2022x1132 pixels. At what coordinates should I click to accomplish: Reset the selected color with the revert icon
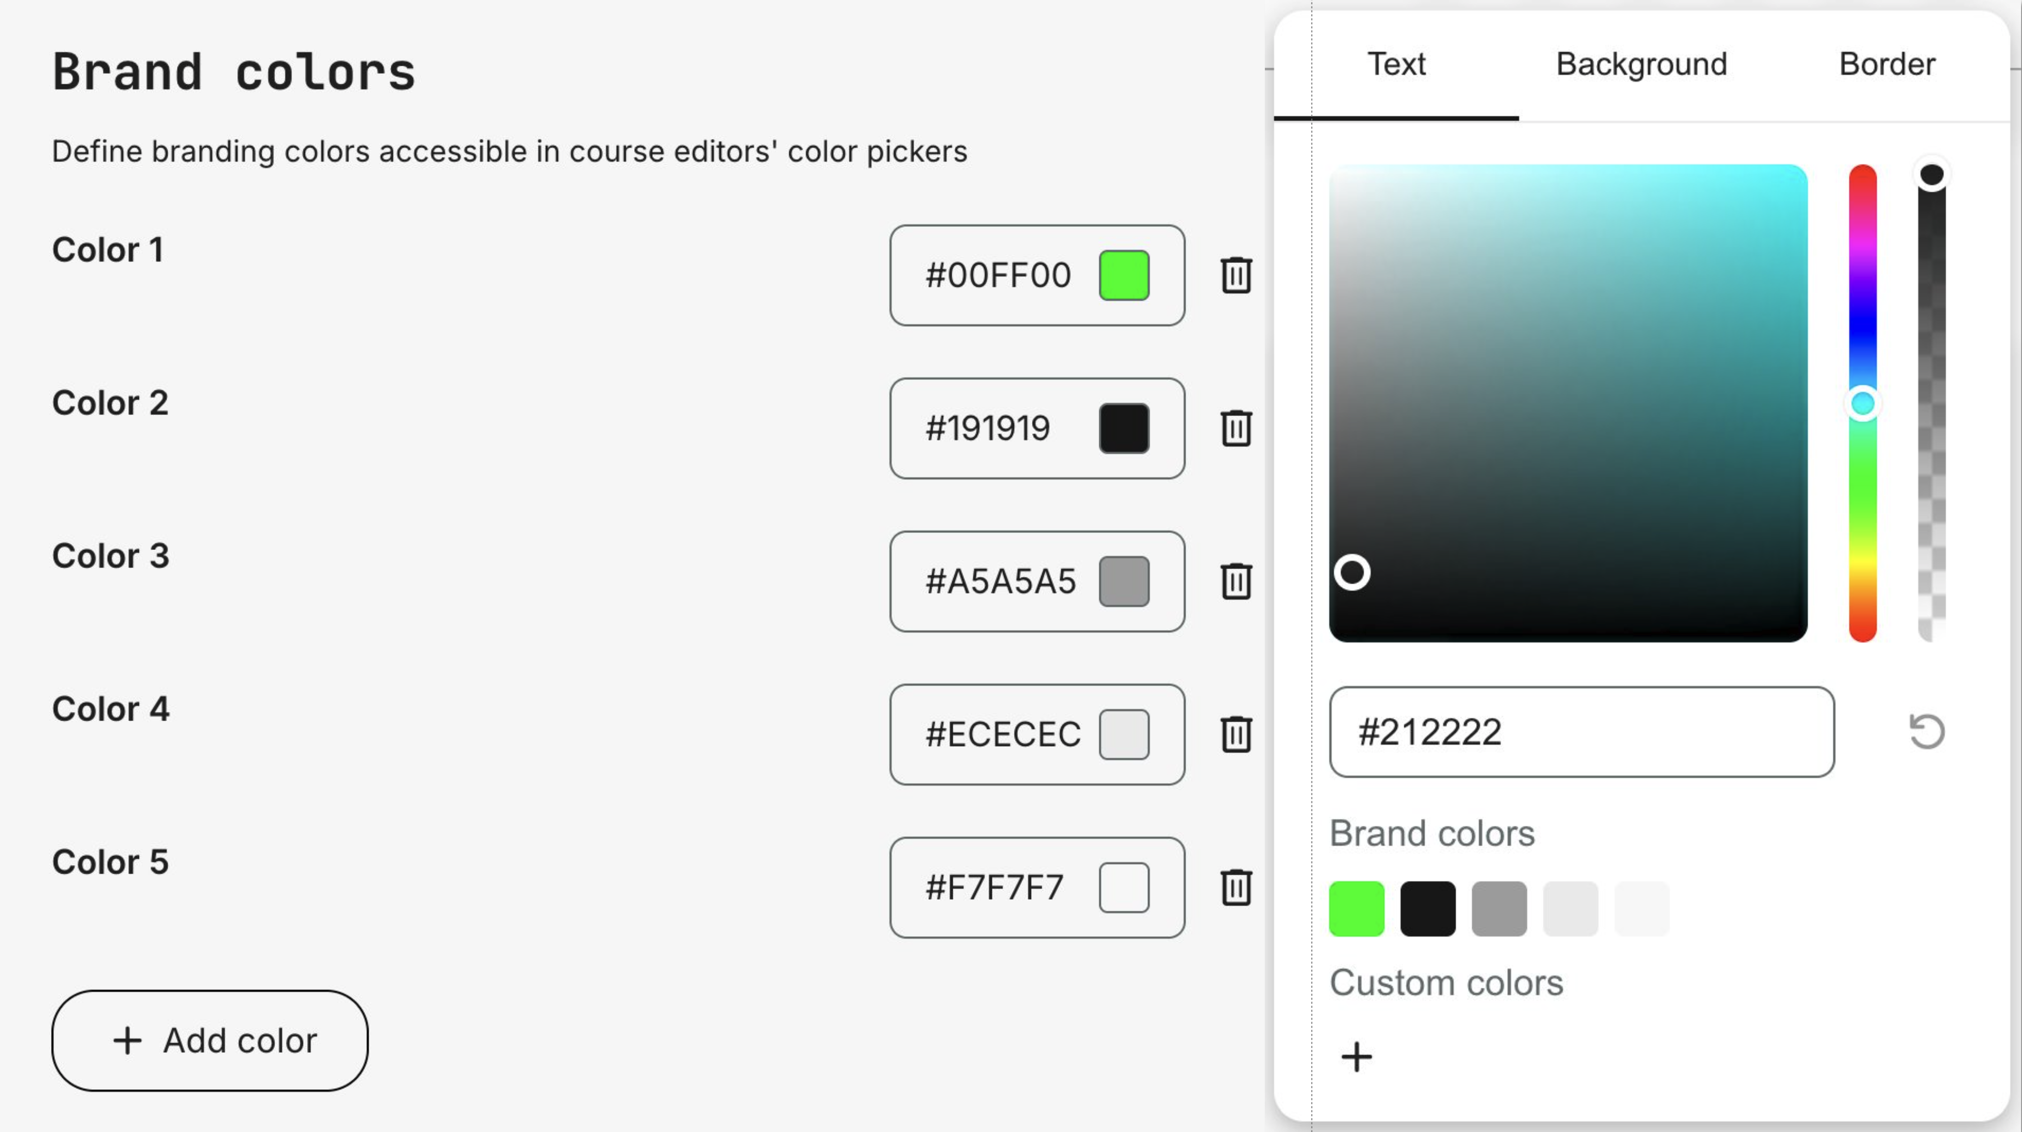pos(1927,732)
